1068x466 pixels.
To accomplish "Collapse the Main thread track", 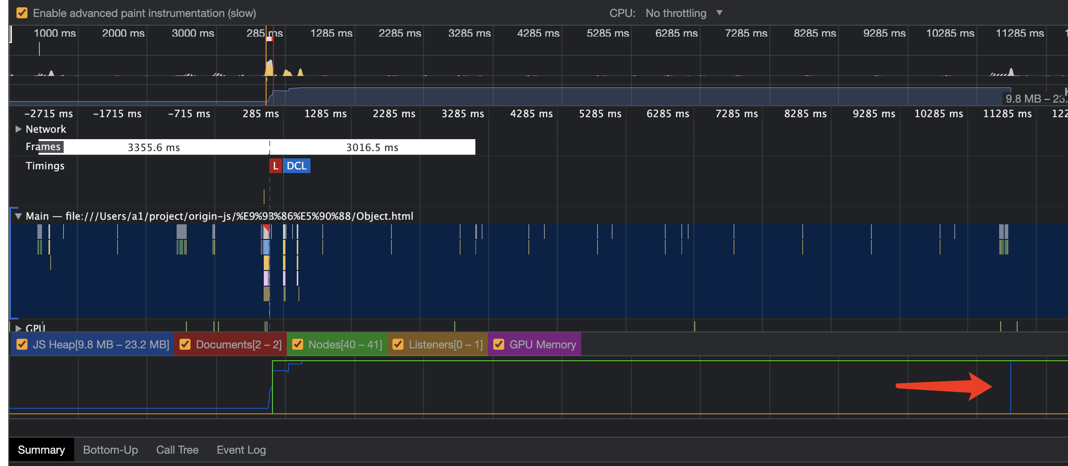I will (18, 216).
